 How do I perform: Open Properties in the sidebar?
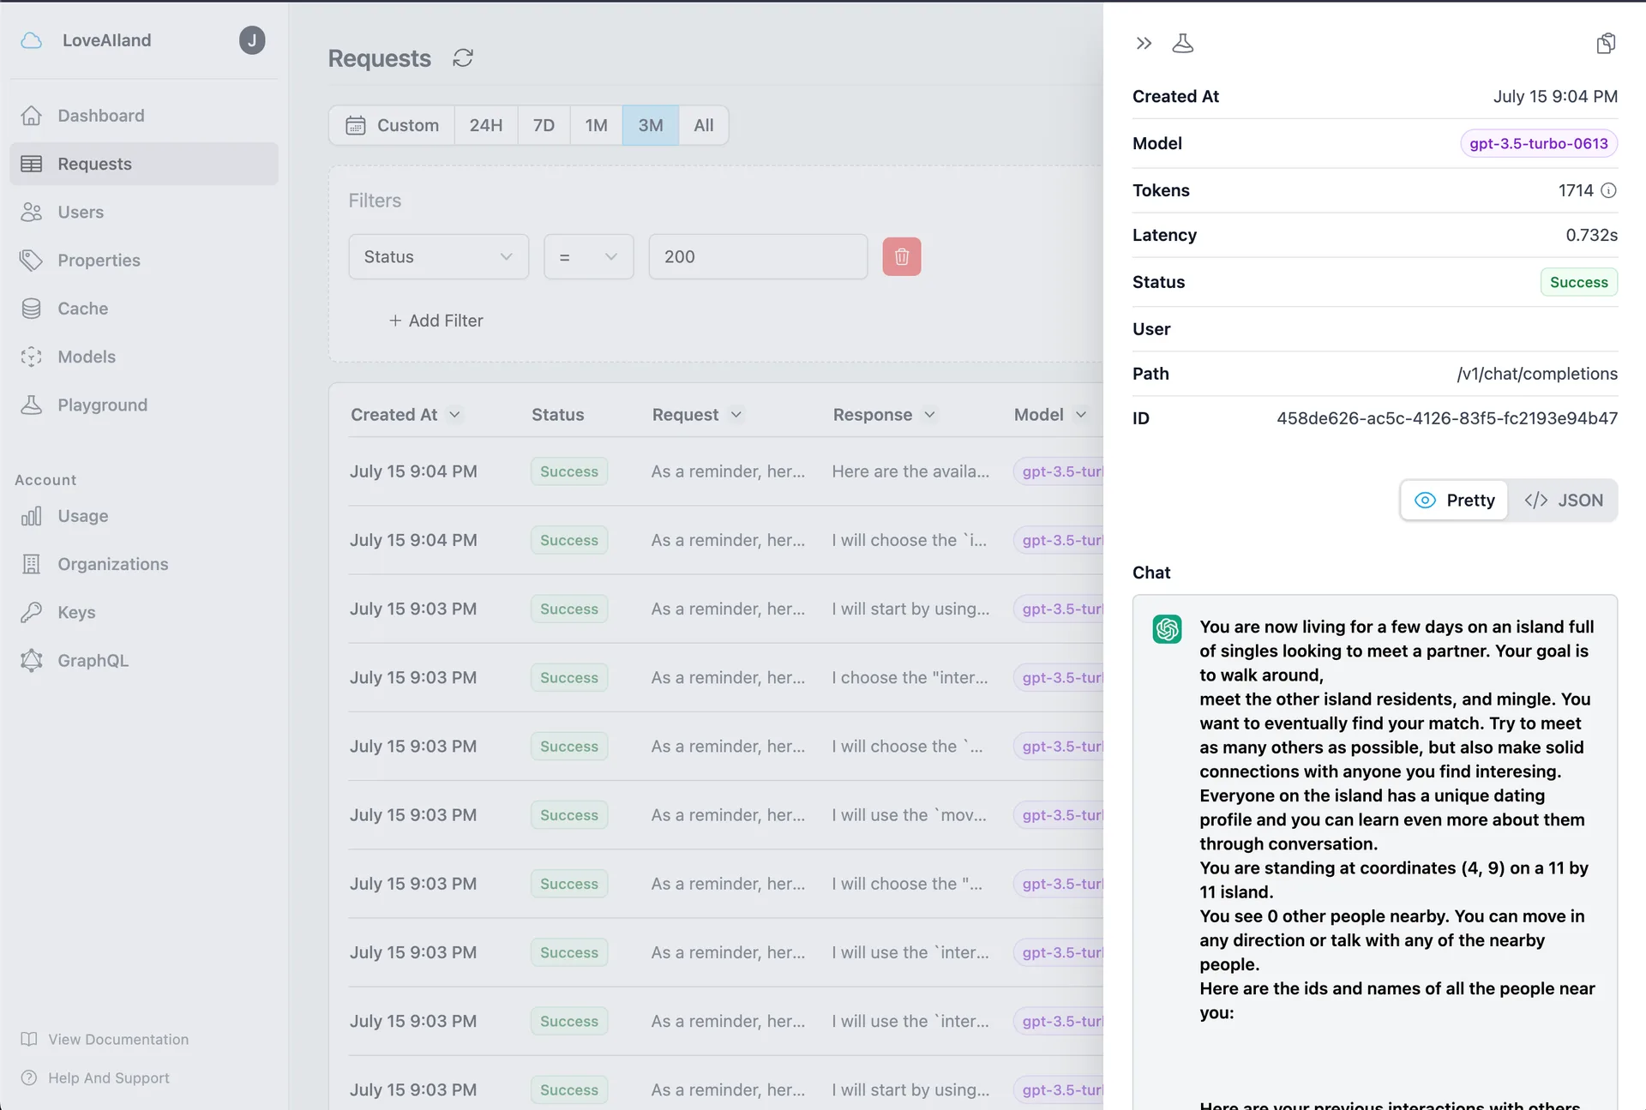tap(144, 260)
